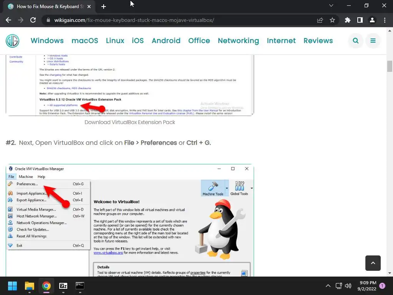Image resolution: width=393 pixels, height=295 pixels.
Task: Open the site hamburger menu icon
Action: point(373,41)
